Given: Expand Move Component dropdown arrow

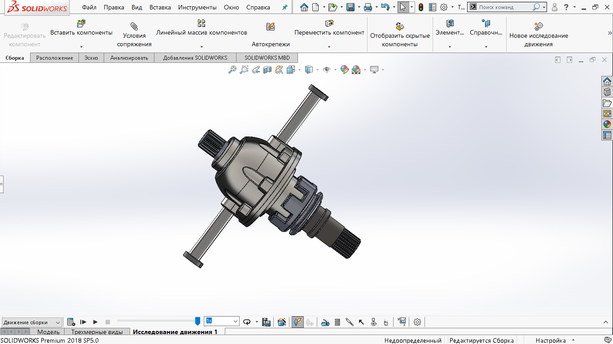Looking at the screenshot, I should pos(329,47).
